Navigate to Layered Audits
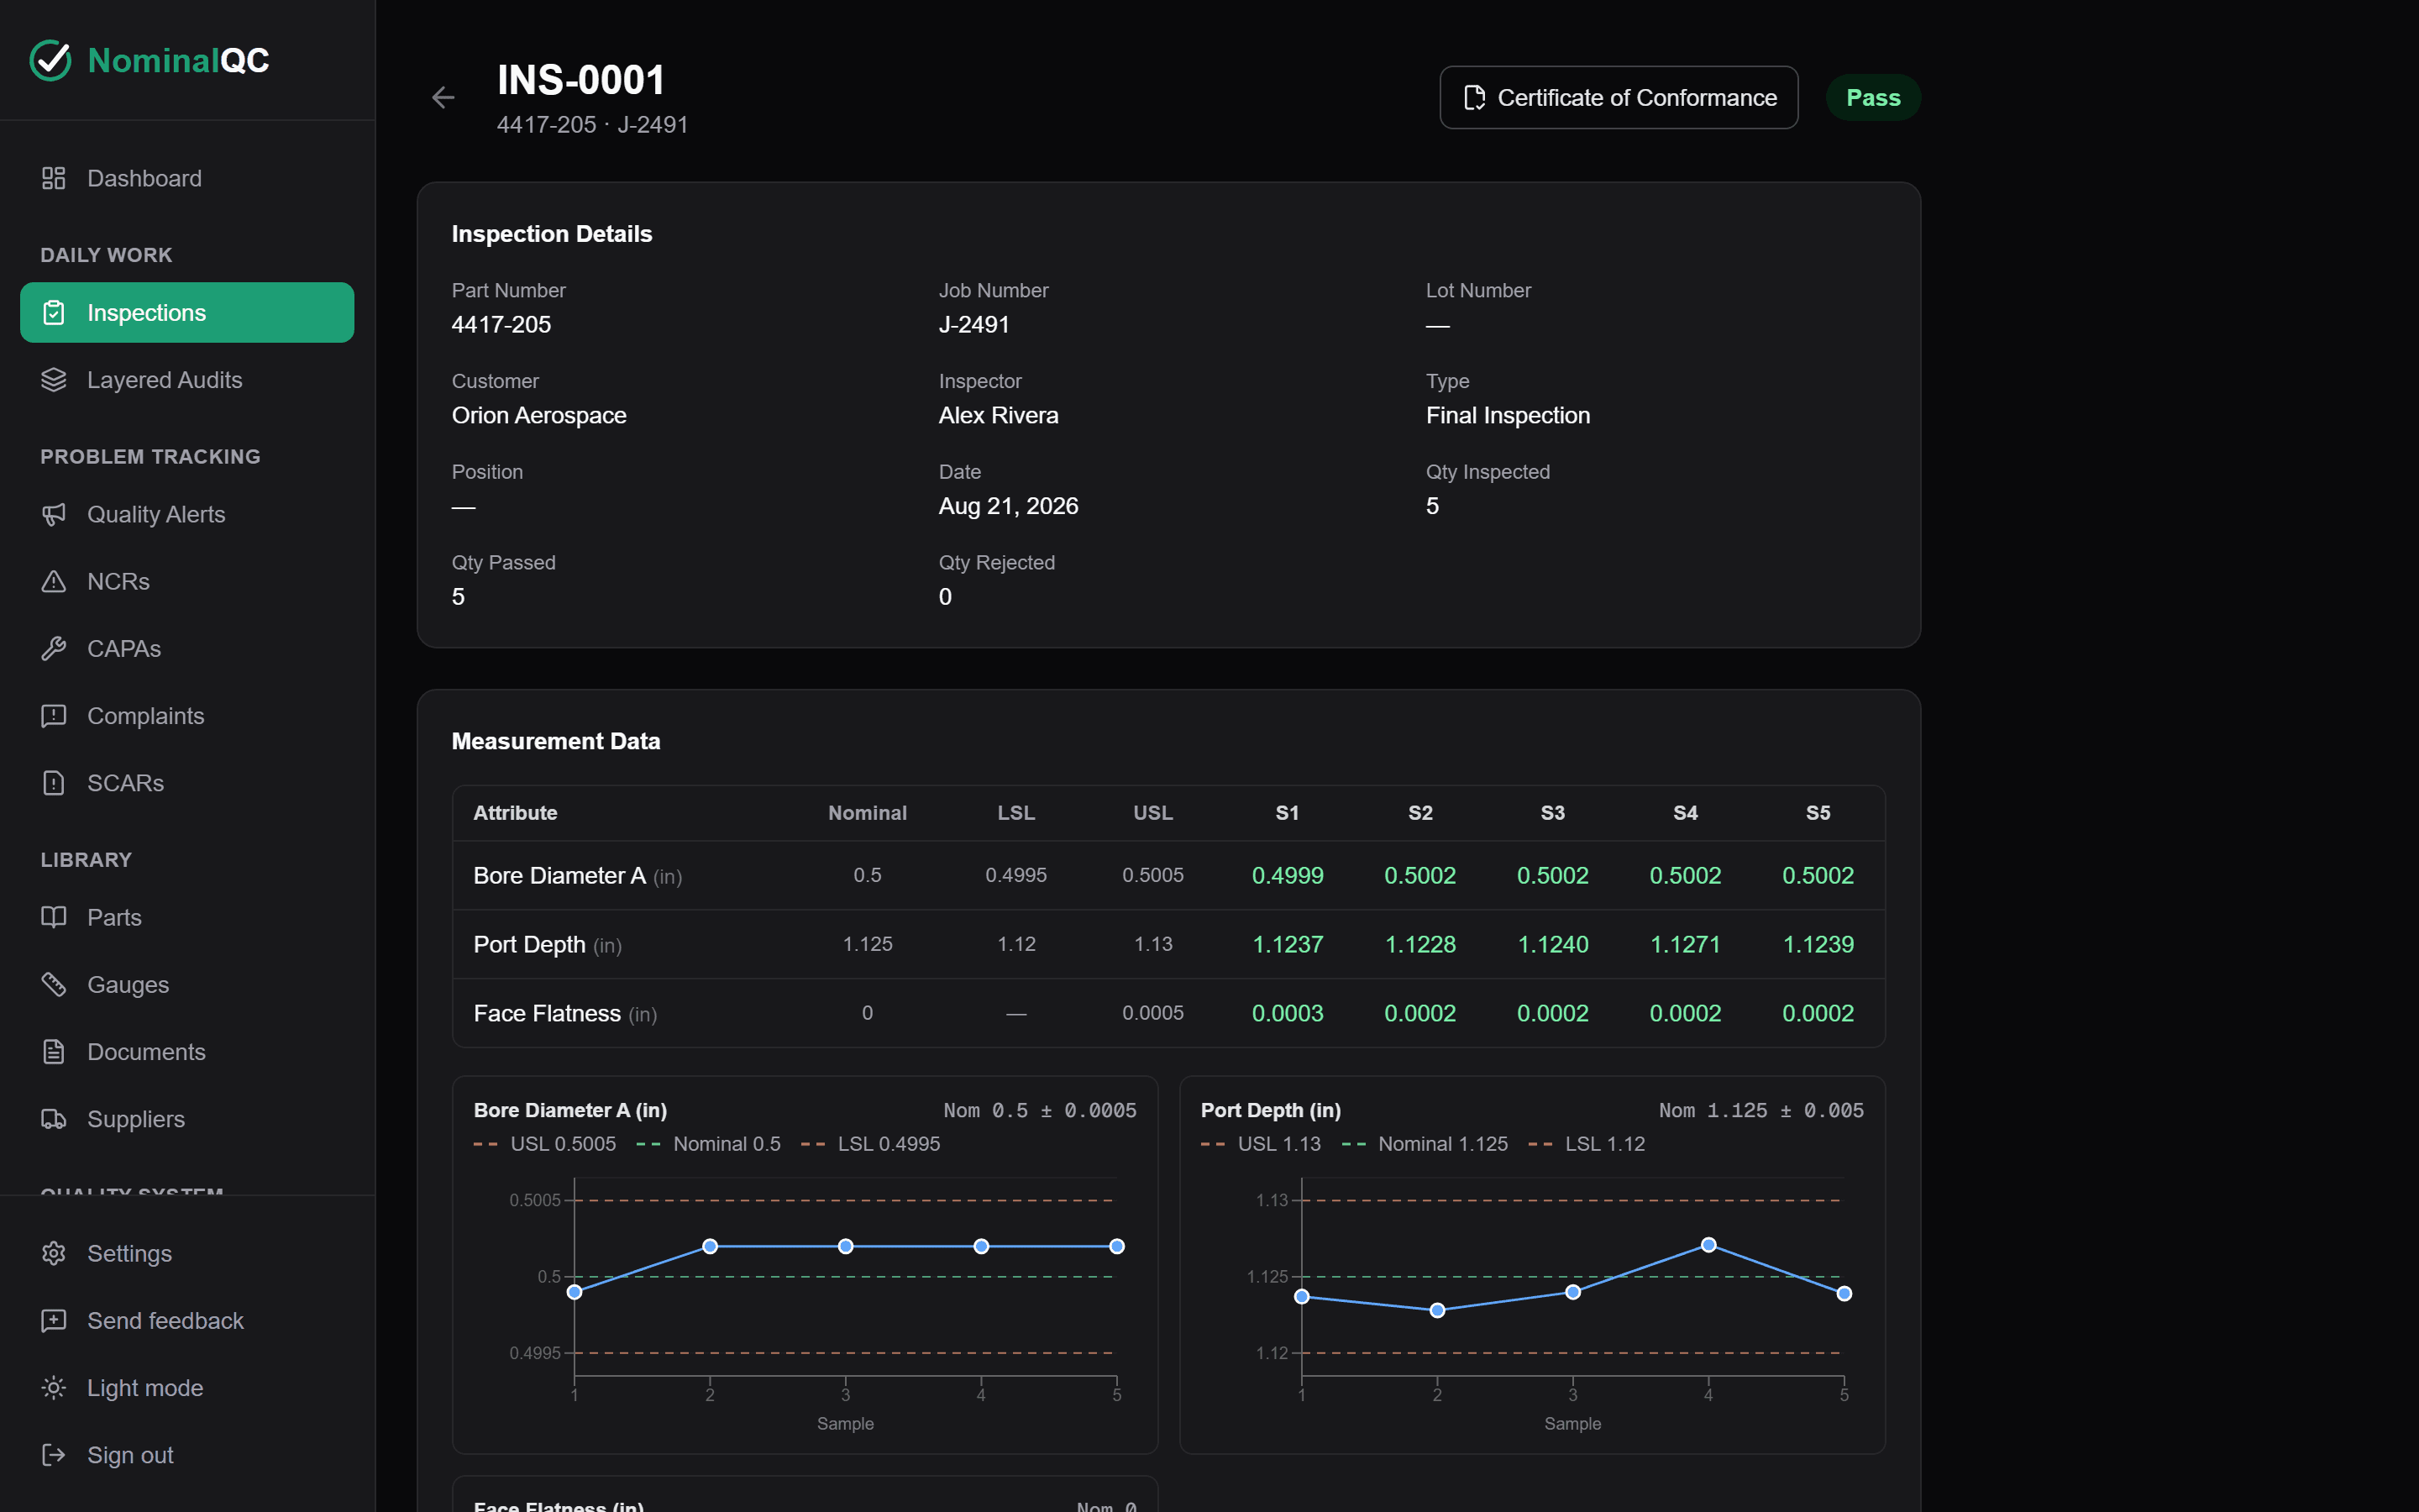 click(187, 380)
